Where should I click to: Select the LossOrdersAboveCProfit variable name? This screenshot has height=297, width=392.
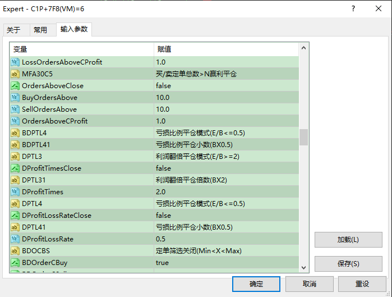[62, 62]
